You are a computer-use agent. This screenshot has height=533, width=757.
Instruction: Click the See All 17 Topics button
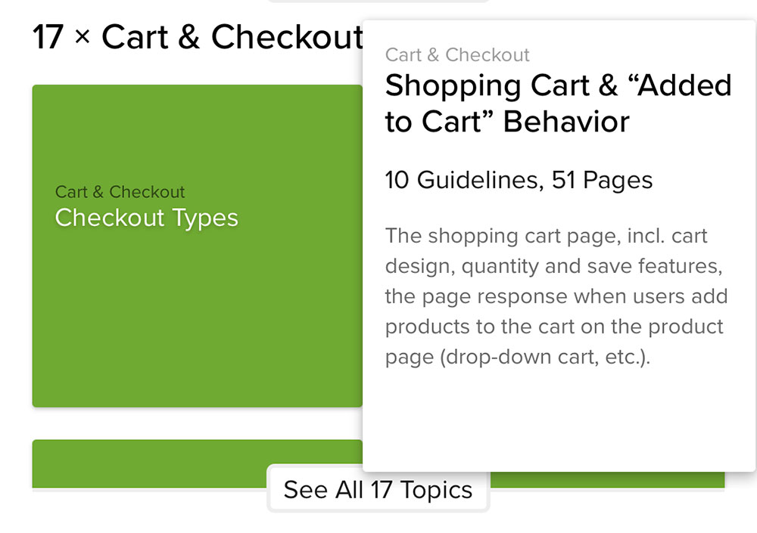pyautogui.click(x=378, y=489)
